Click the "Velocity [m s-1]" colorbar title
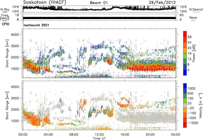The height and width of the screenshot is (140, 203). (x=200, y=105)
